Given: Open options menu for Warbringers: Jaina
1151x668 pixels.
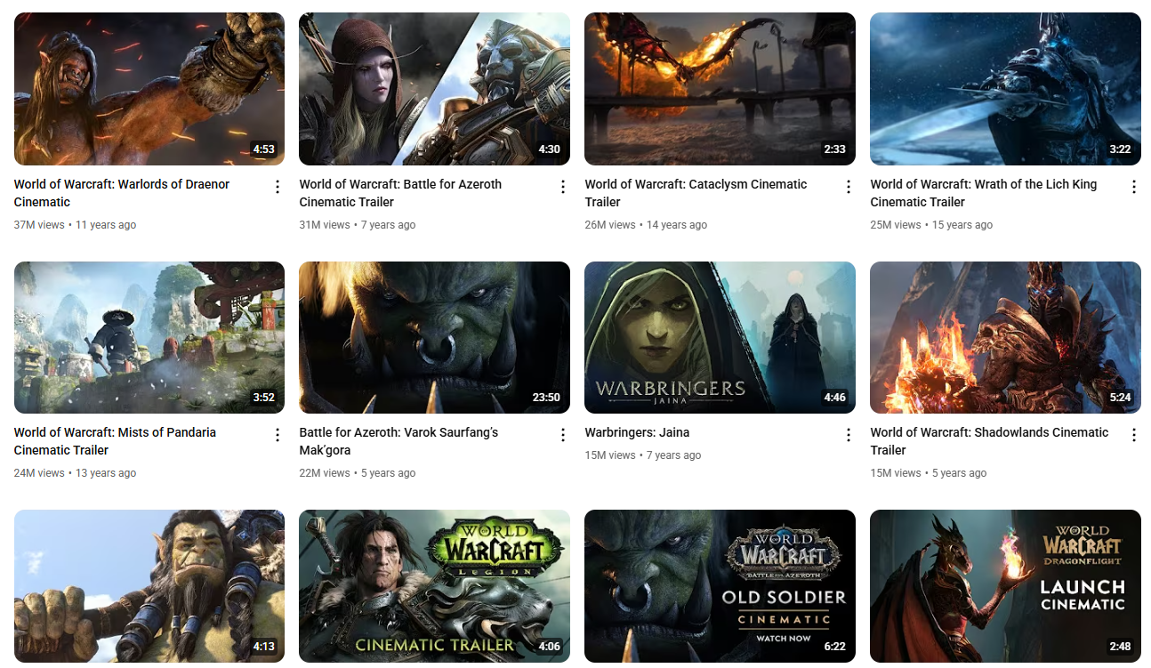Looking at the screenshot, I should [x=849, y=435].
